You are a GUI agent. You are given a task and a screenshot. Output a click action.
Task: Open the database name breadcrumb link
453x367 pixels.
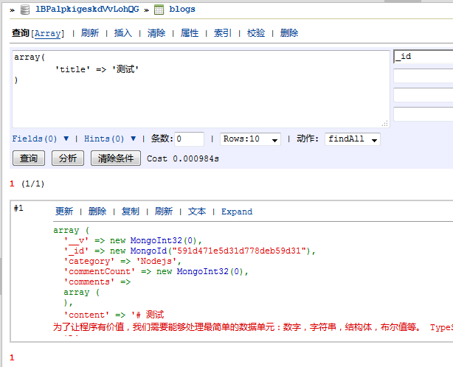click(x=87, y=10)
